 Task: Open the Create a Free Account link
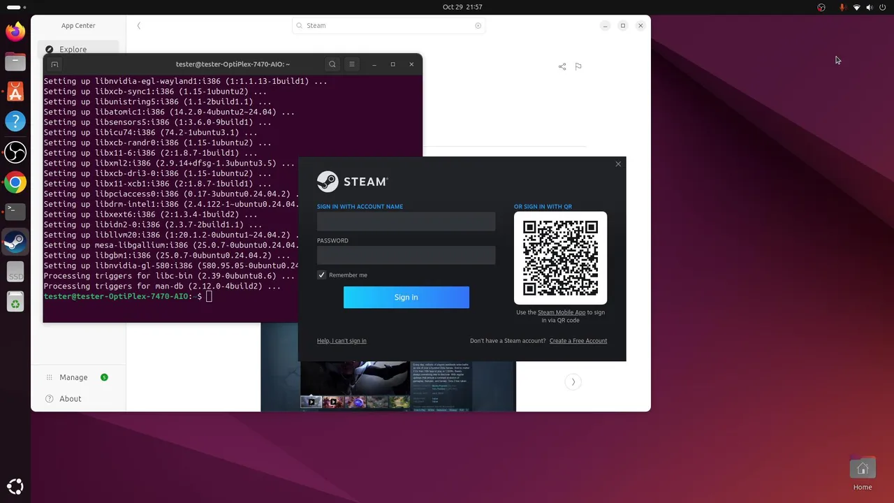[578, 341]
